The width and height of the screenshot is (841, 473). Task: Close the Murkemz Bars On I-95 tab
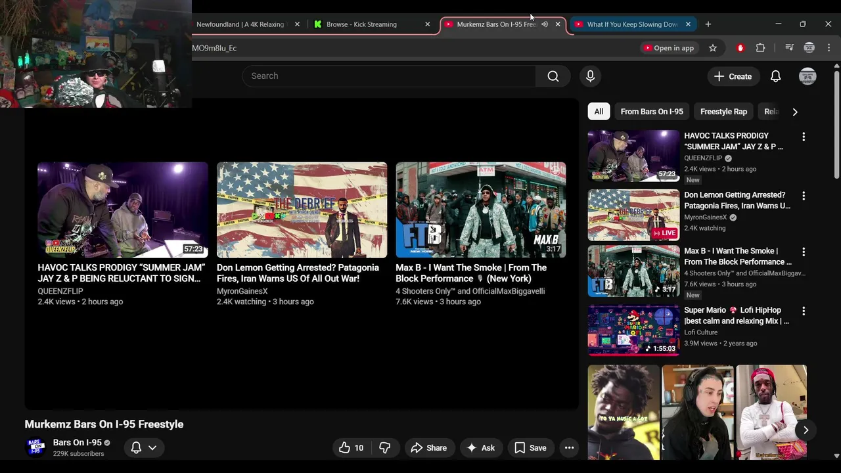[558, 24]
